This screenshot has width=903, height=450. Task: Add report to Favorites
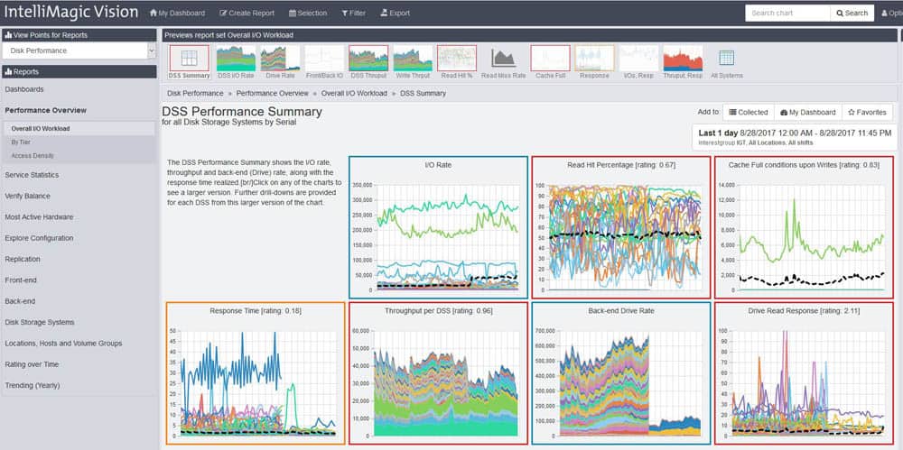pos(867,112)
